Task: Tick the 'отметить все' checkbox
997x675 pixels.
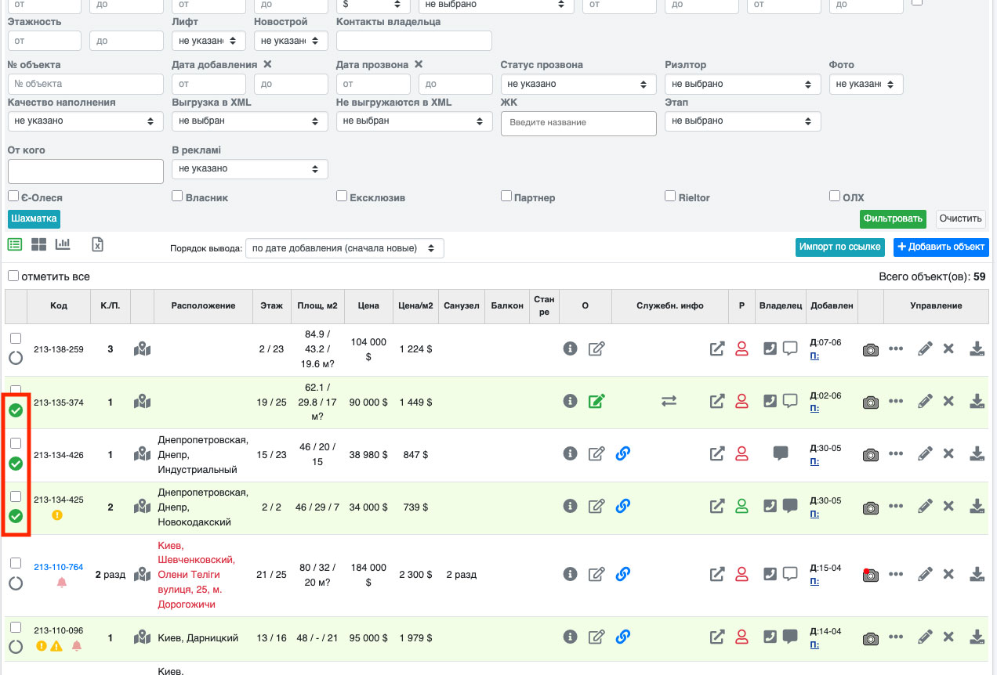Action: (13, 276)
